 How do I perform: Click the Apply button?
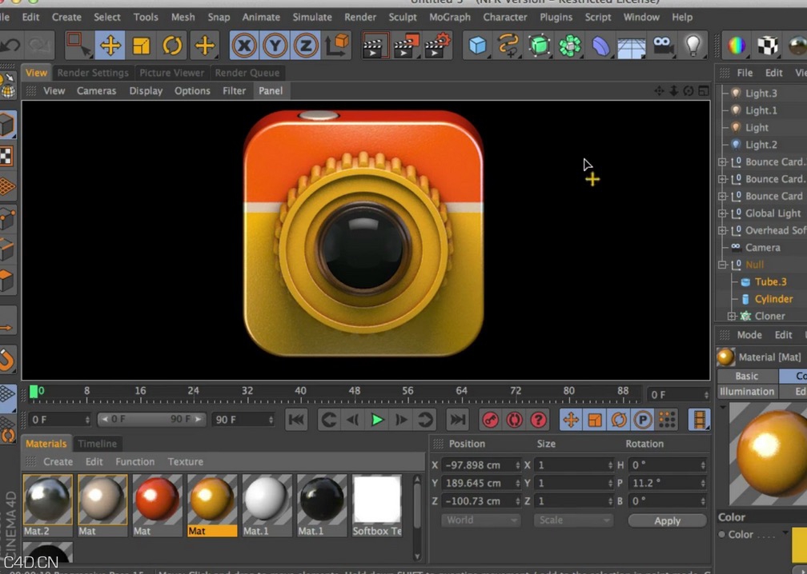(x=667, y=520)
